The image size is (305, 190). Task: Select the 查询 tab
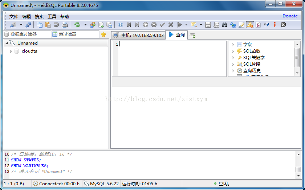coord(176,35)
